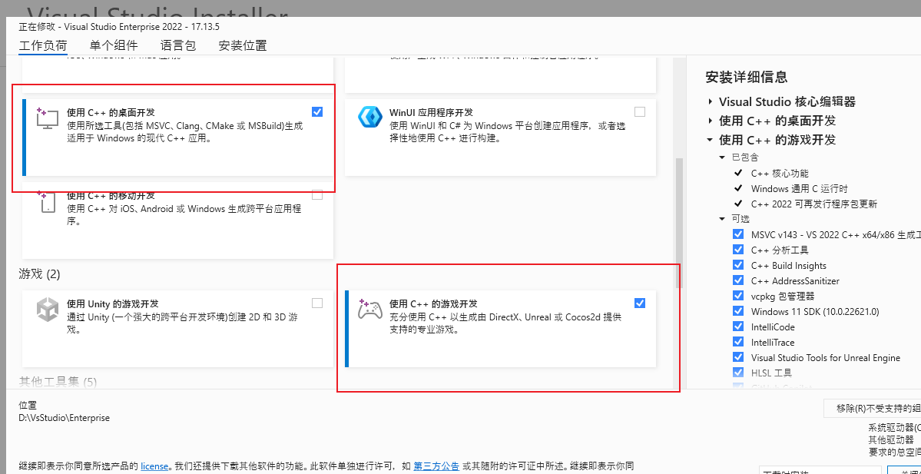Uncheck 使用 C++ 的桌面开发 workload checkbox
This screenshot has height=474, width=921.
click(317, 111)
